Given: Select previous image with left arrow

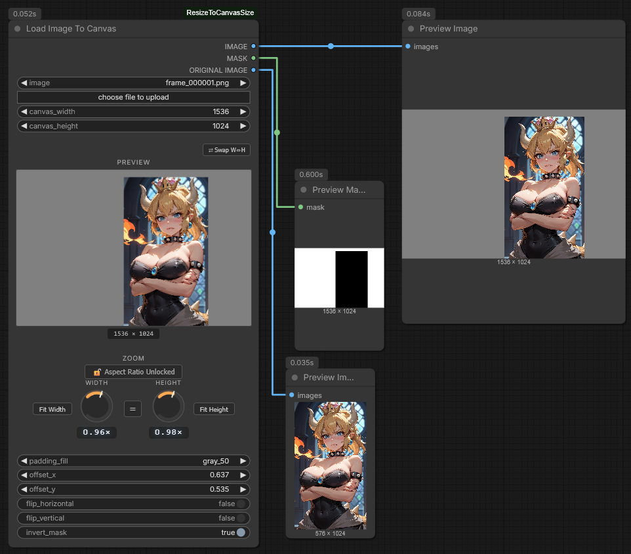Looking at the screenshot, I should [24, 83].
